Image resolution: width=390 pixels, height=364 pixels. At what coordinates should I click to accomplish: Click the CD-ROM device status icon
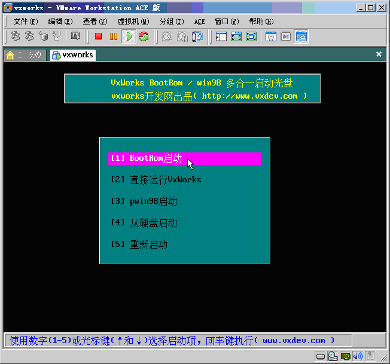click(x=333, y=356)
